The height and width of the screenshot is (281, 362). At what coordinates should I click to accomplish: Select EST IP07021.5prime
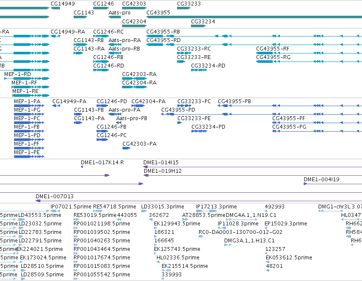[x=71, y=207]
